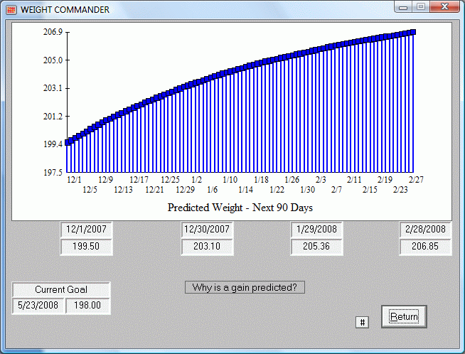Image resolution: width=465 pixels, height=354 pixels.
Task: Minimize the Weight Commander window
Action: [404, 8]
